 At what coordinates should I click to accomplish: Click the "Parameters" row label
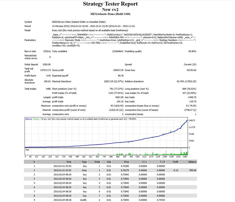pyautogui.click(x=30, y=40)
